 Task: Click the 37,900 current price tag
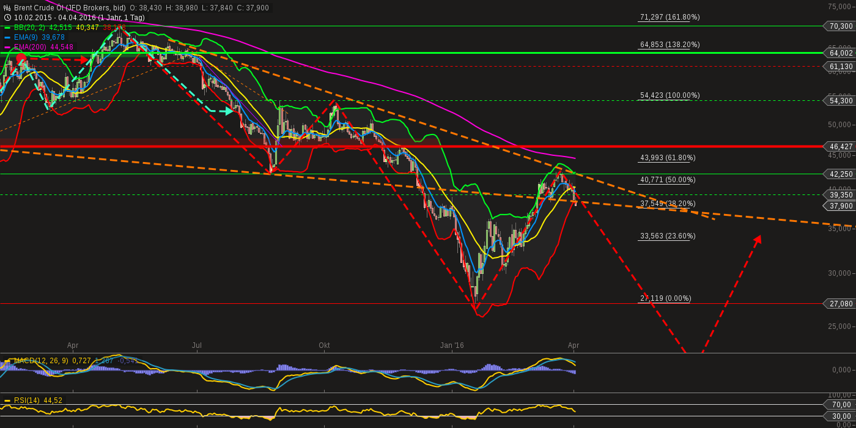pyautogui.click(x=839, y=205)
